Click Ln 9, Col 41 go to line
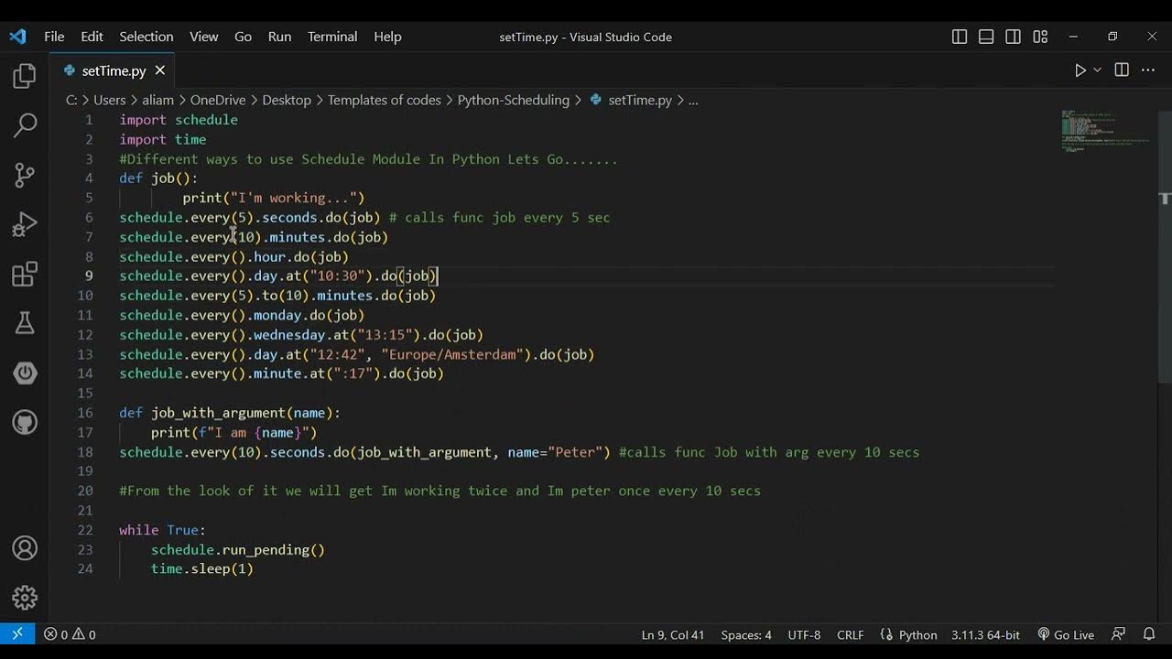 [x=673, y=634]
